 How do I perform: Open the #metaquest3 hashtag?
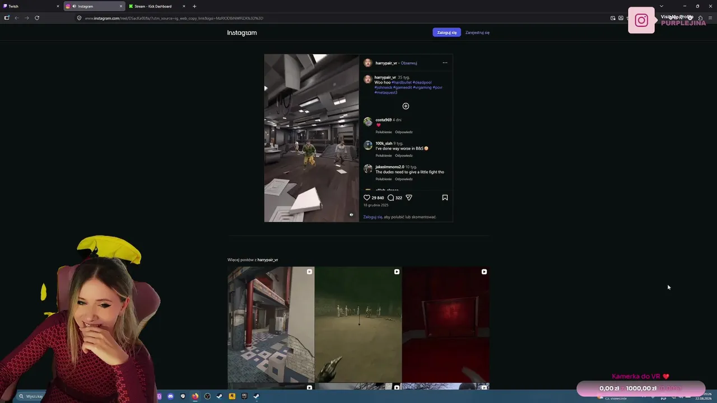(x=386, y=92)
